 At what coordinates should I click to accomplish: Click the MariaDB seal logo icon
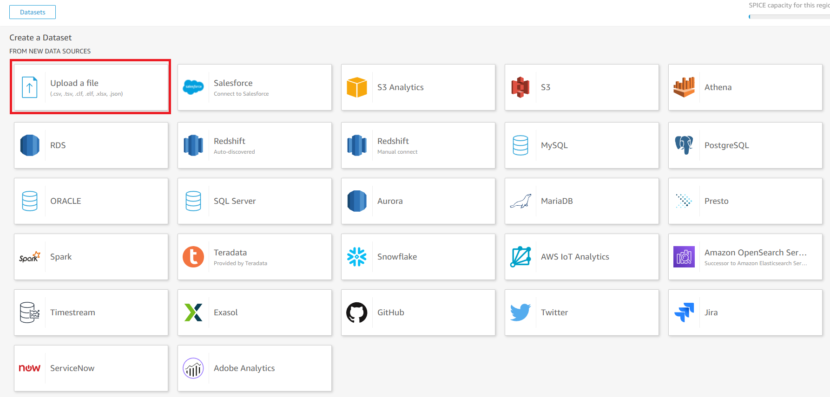[x=520, y=201]
